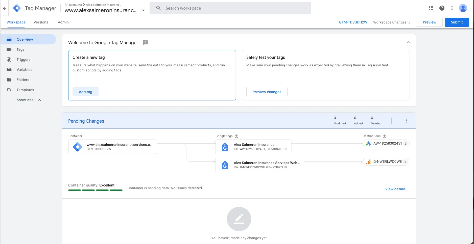Open the G-NWERLWDCW8 destination chip

point(386,162)
